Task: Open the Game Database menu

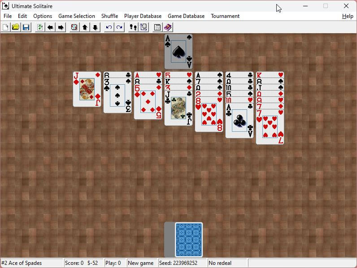Action: tap(186, 16)
